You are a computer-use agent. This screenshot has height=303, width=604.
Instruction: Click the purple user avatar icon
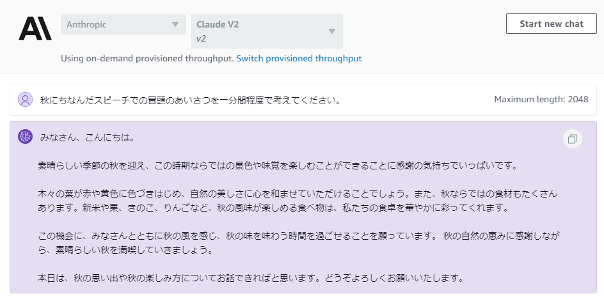click(25, 100)
